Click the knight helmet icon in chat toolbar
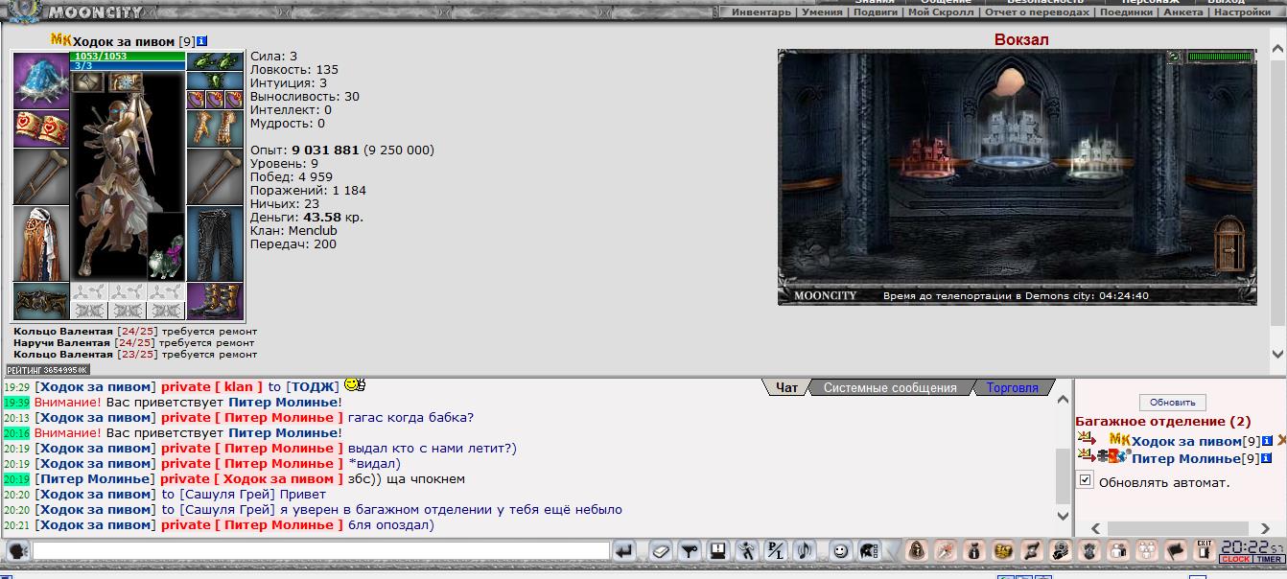The width and height of the screenshot is (1287, 579). point(870,551)
